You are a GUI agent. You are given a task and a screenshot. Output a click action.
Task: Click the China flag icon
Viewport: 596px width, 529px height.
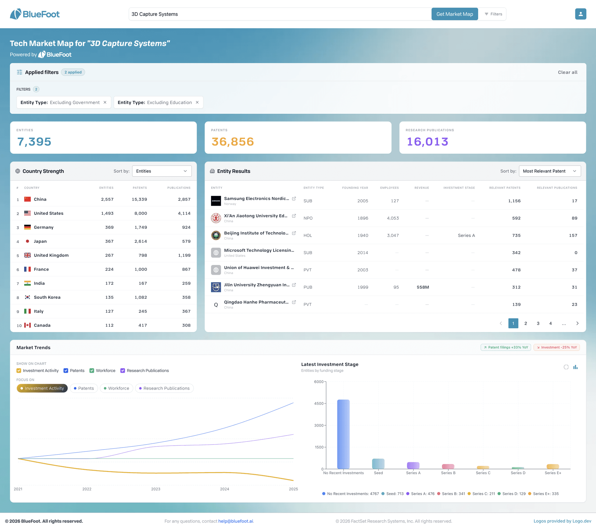(x=27, y=199)
